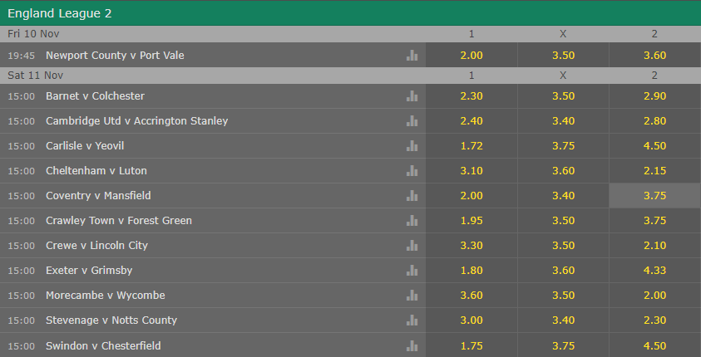View stats icon for Crewe v Lincoln City
701x357 pixels.
pos(412,246)
